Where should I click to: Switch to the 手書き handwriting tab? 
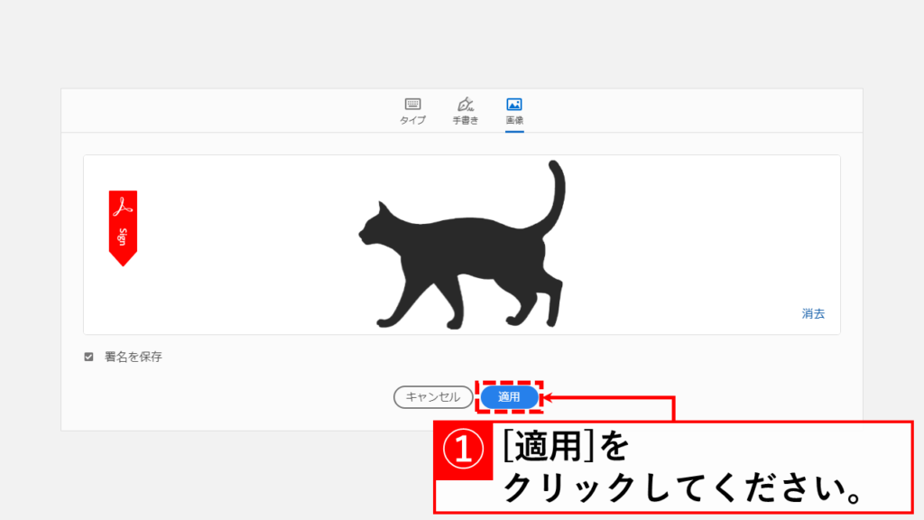click(x=466, y=111)
